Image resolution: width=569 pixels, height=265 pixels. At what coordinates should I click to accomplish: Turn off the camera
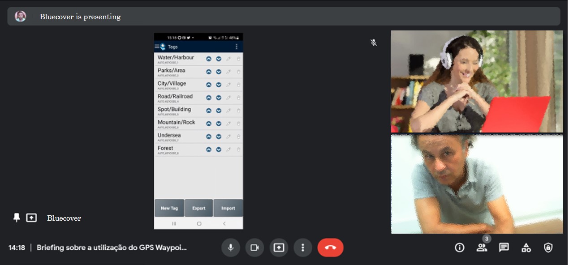click(255, 248)
